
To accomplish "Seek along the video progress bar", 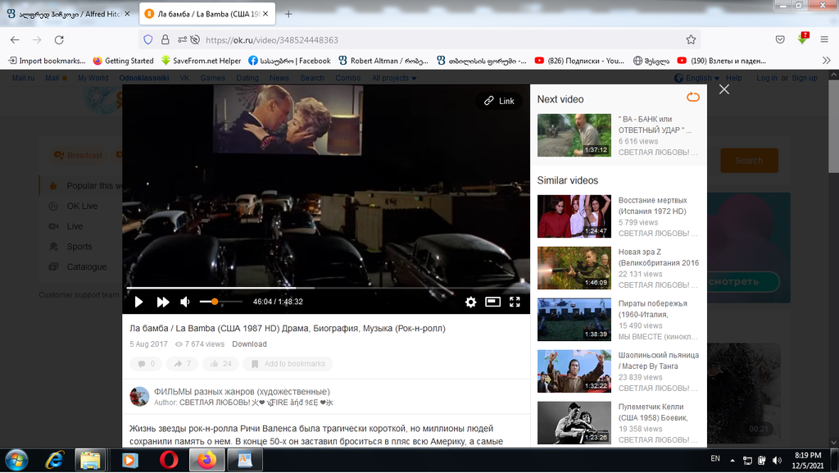I will click(x=326, y=288).
